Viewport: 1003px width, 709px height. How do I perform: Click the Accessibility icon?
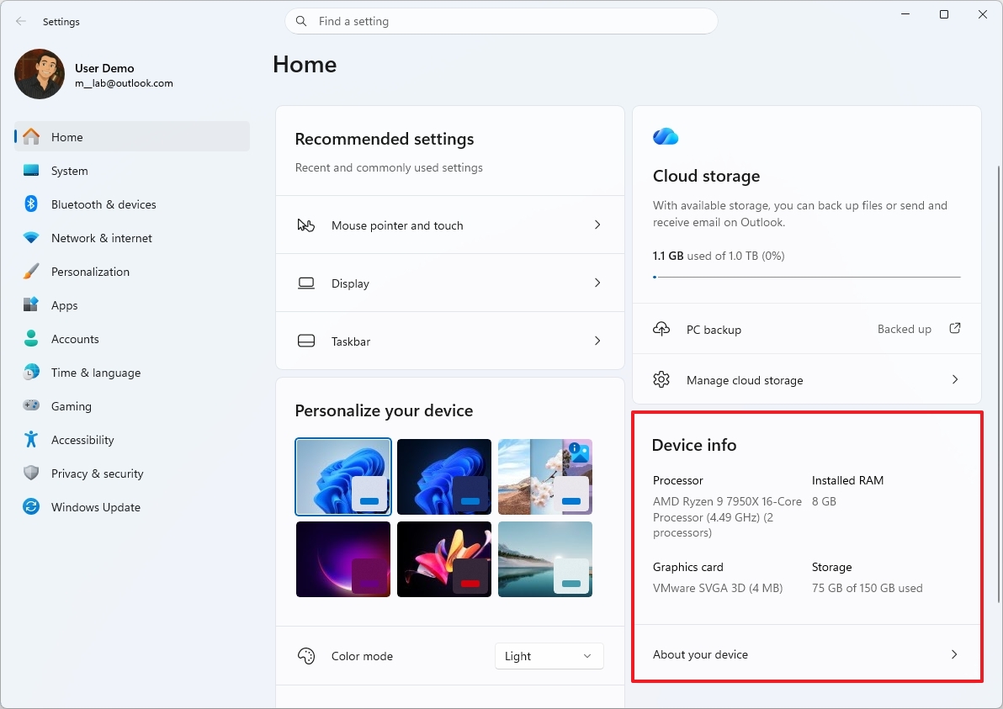point(30,440)
